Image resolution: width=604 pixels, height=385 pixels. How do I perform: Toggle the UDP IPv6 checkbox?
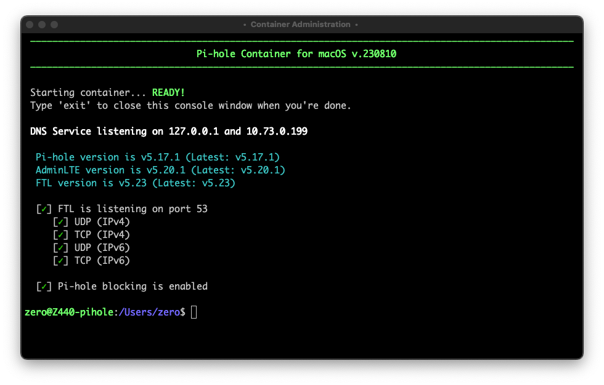pos(60,247)
